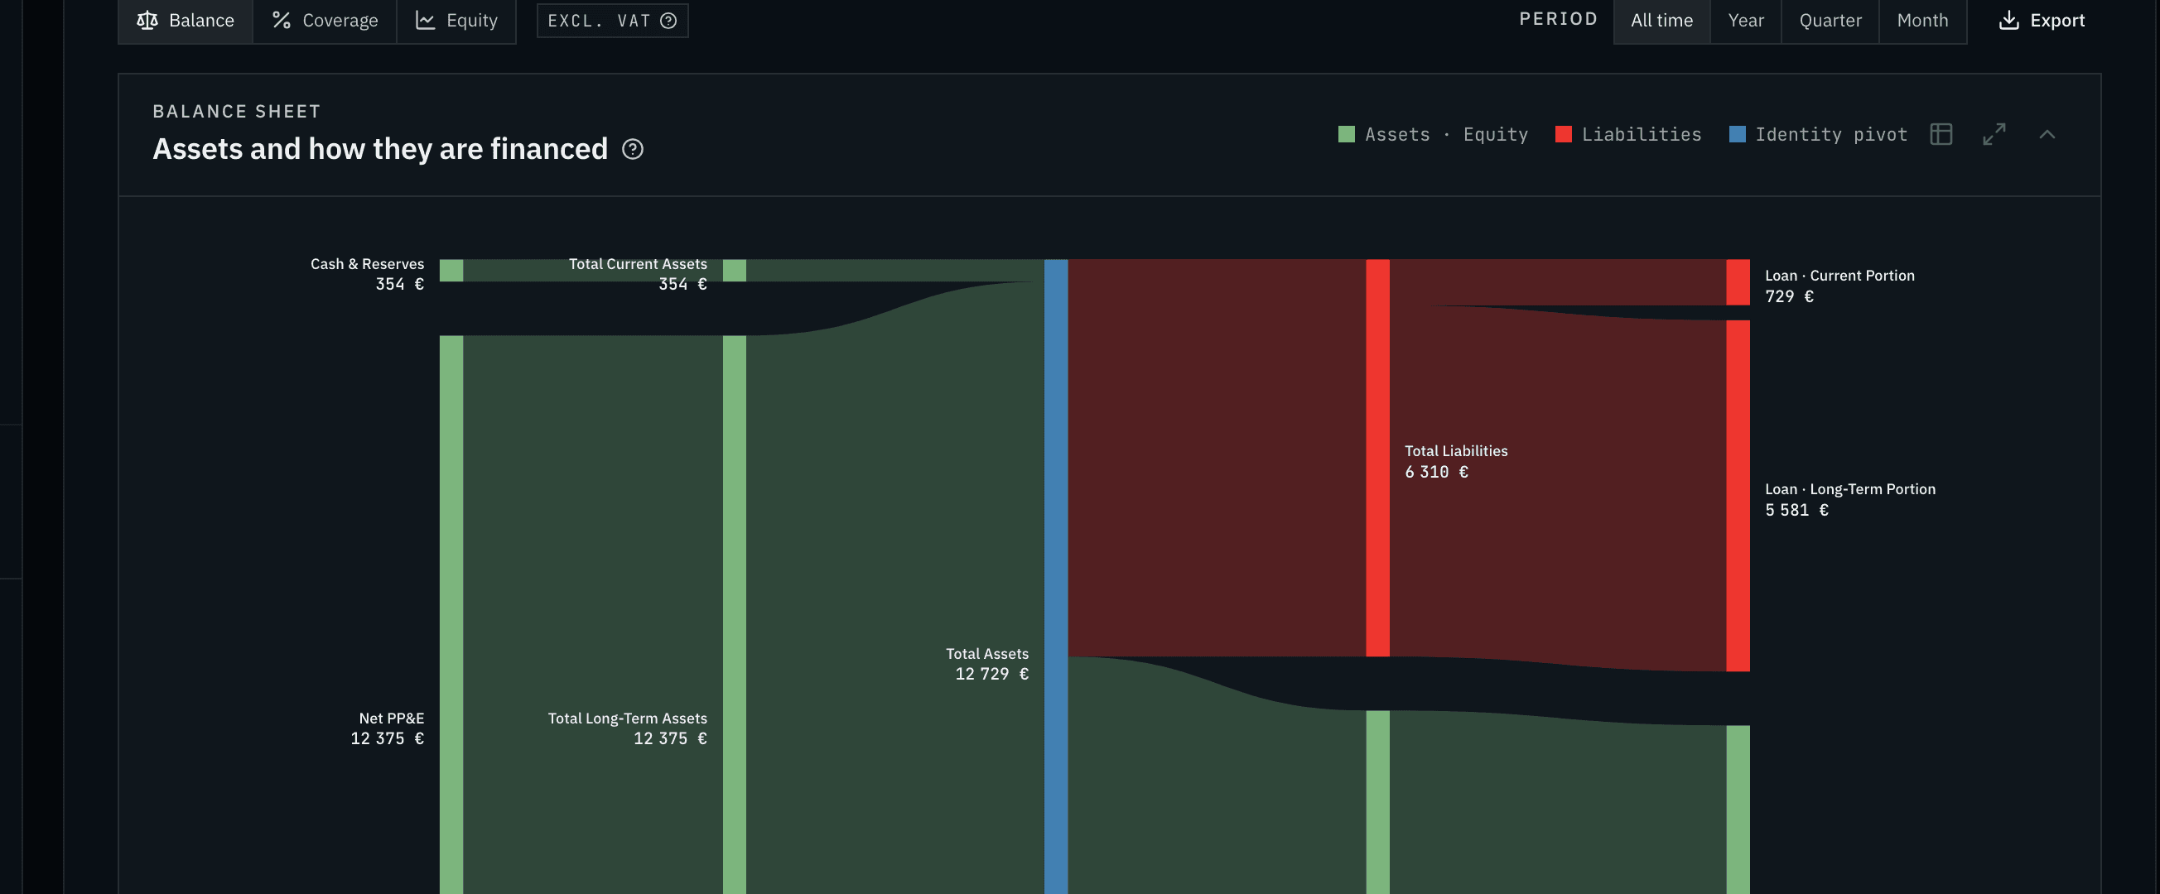Open the Coverage tab
The width and height of the screenshot is (2160, 894).
click(x=325, y=21)
